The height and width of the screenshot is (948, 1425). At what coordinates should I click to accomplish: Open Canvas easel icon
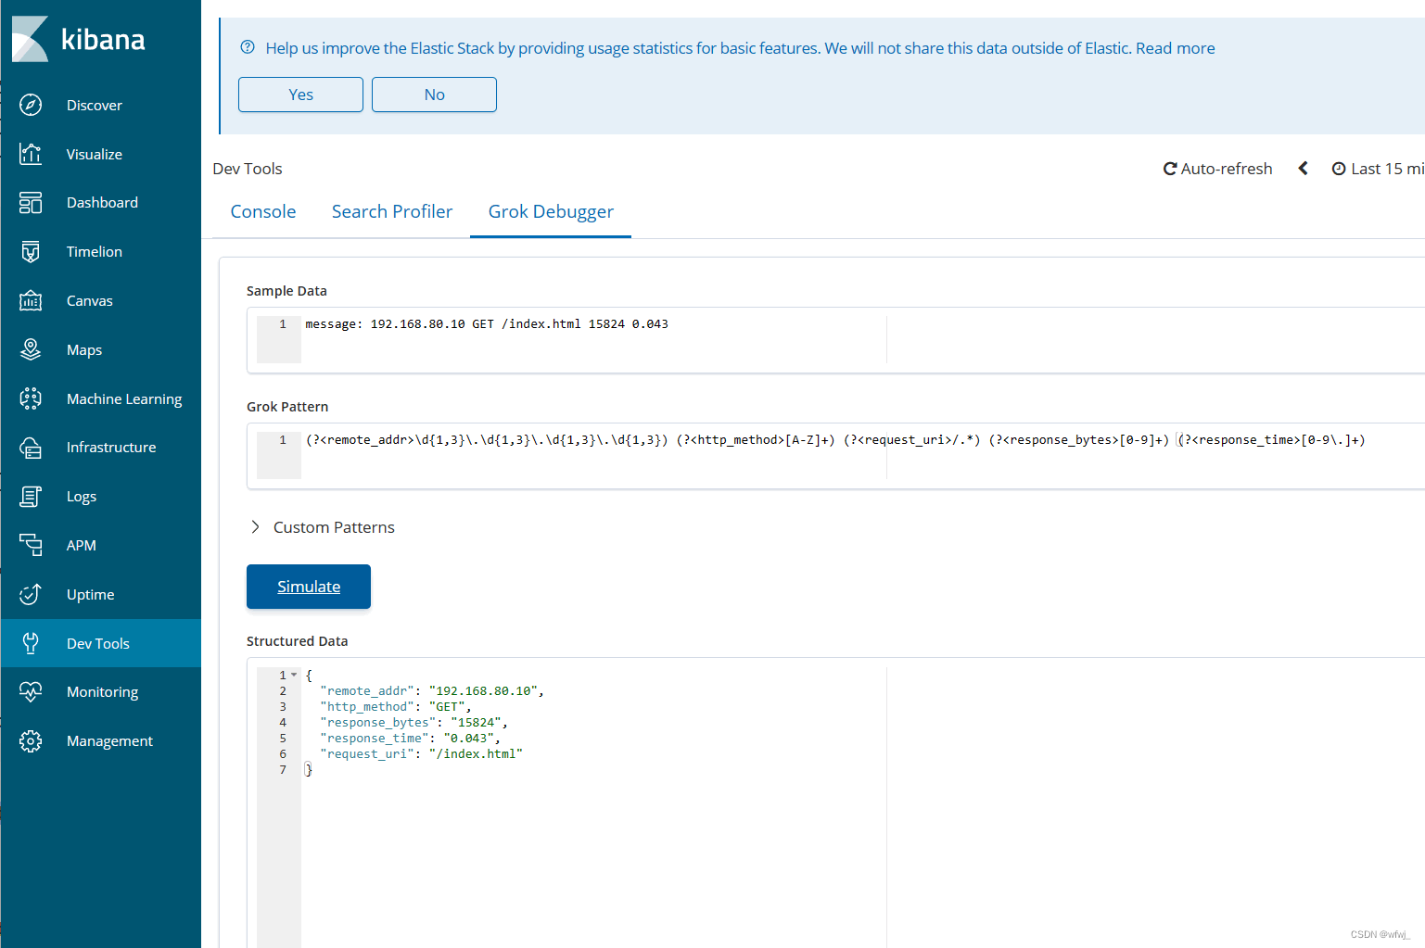tap(31, 300)
